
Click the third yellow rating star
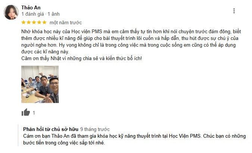click(x=34, y=22)
